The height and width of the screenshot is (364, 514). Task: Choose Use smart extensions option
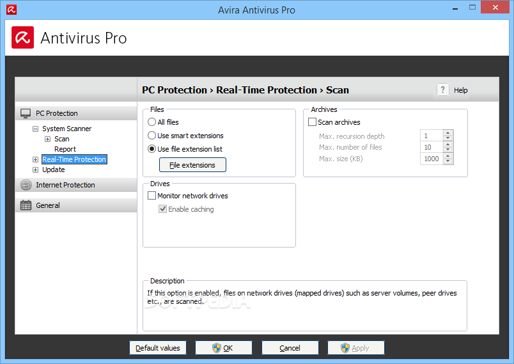click(x=152, y=136)
